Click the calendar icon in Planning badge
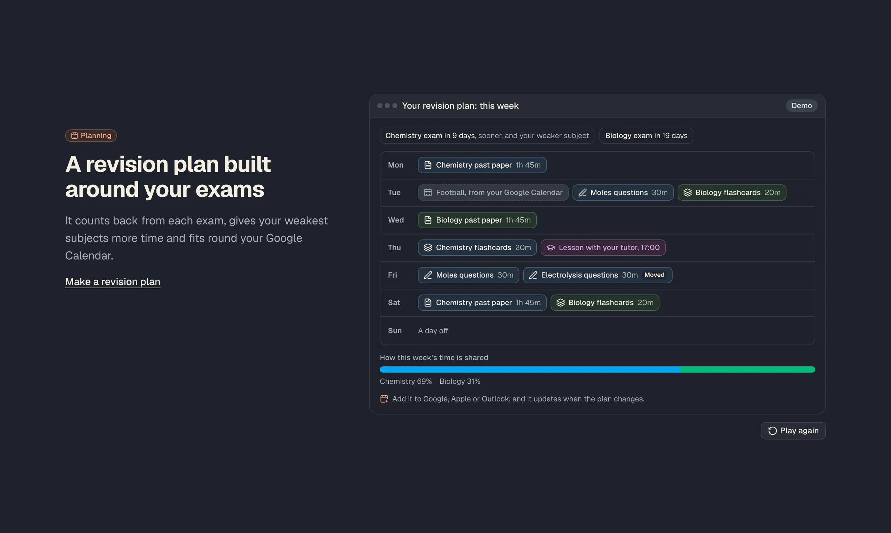This screenshot has height=533, width=891. pyautogui.click(x=74, y=135)
